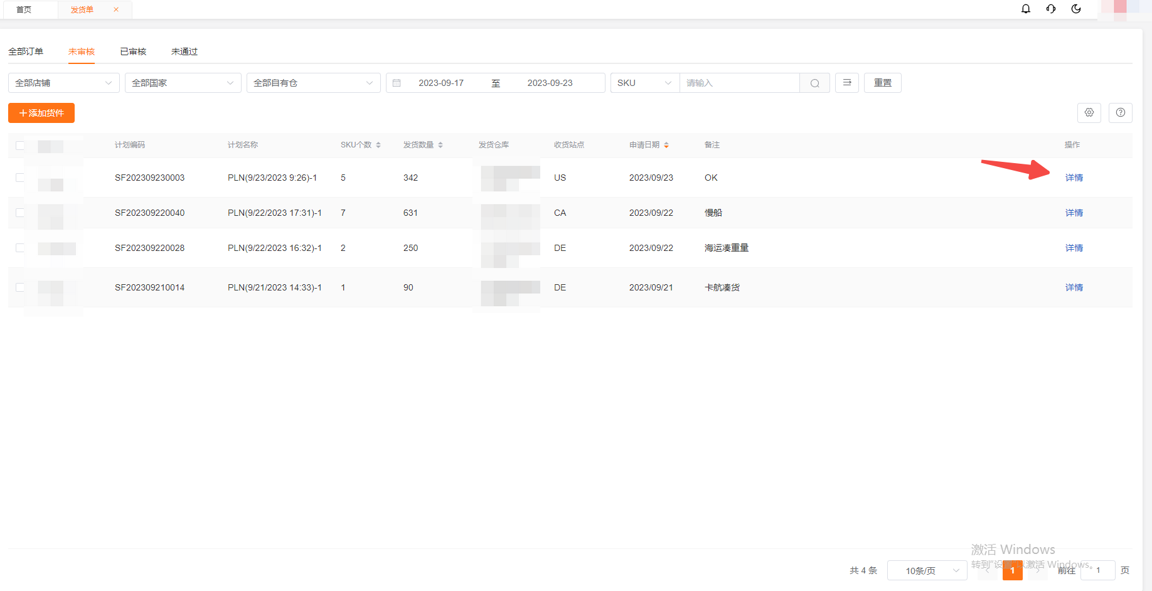Open advanced filter list icon
The height and width of the screenshot is (591, 1152).
click(x=847, y=83)
